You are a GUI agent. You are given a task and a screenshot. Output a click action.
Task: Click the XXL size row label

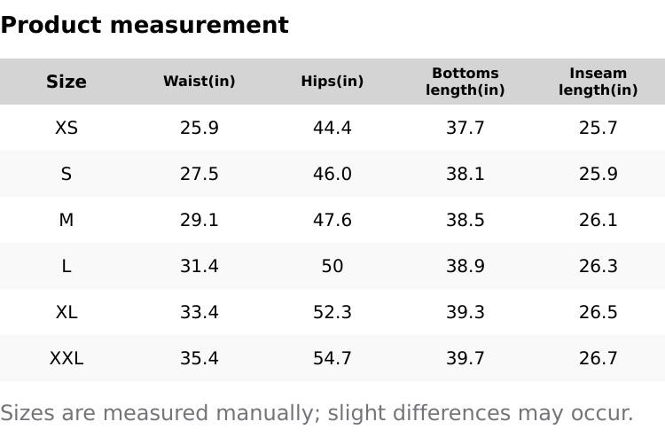66,358
